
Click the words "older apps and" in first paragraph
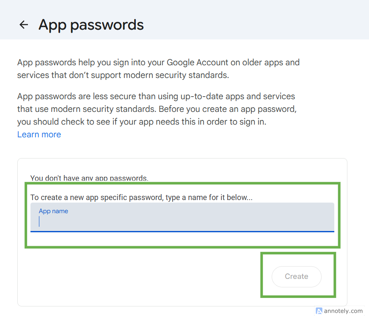tap(271, 62)
